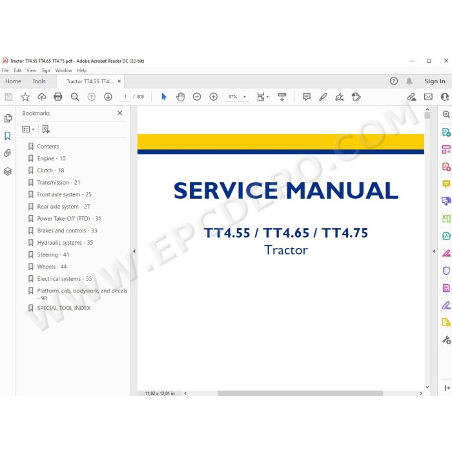Find current bookmark icon in panel
The height and width of the screenshot is (452, 452).
(x=46, y=129)
